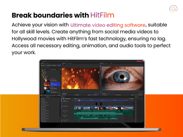Select the blue highlighted fire clip thumbnail
183x137 pixels.
[47, 84]
